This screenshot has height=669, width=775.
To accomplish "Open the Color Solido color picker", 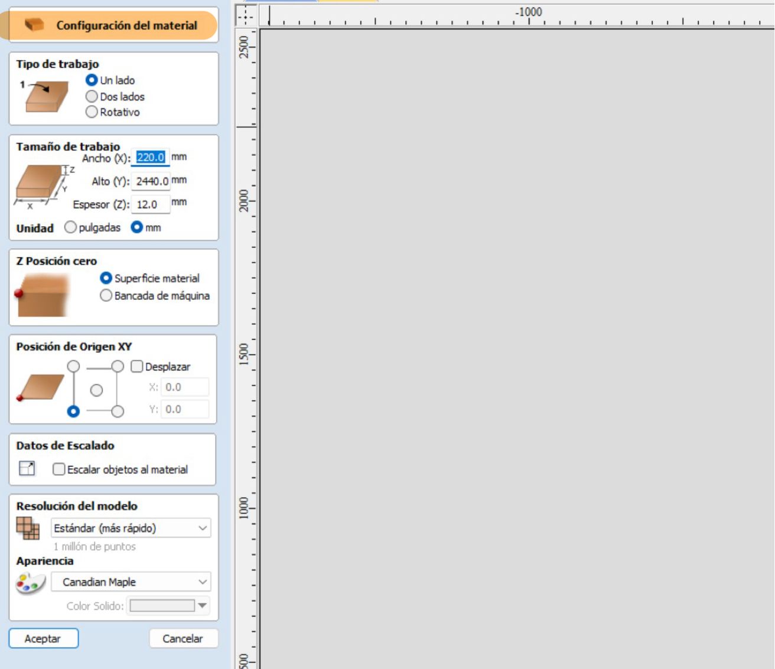I will click(168, 606).
